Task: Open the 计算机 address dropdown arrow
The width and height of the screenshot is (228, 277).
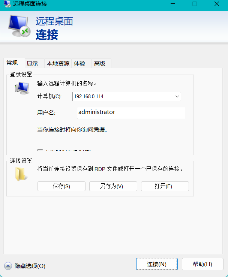Action: 177,96
